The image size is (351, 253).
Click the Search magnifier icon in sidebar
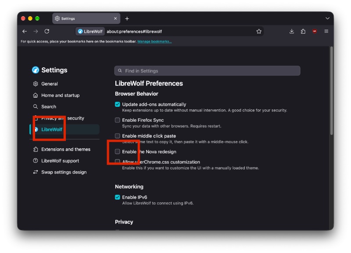(x=36, y=106)
